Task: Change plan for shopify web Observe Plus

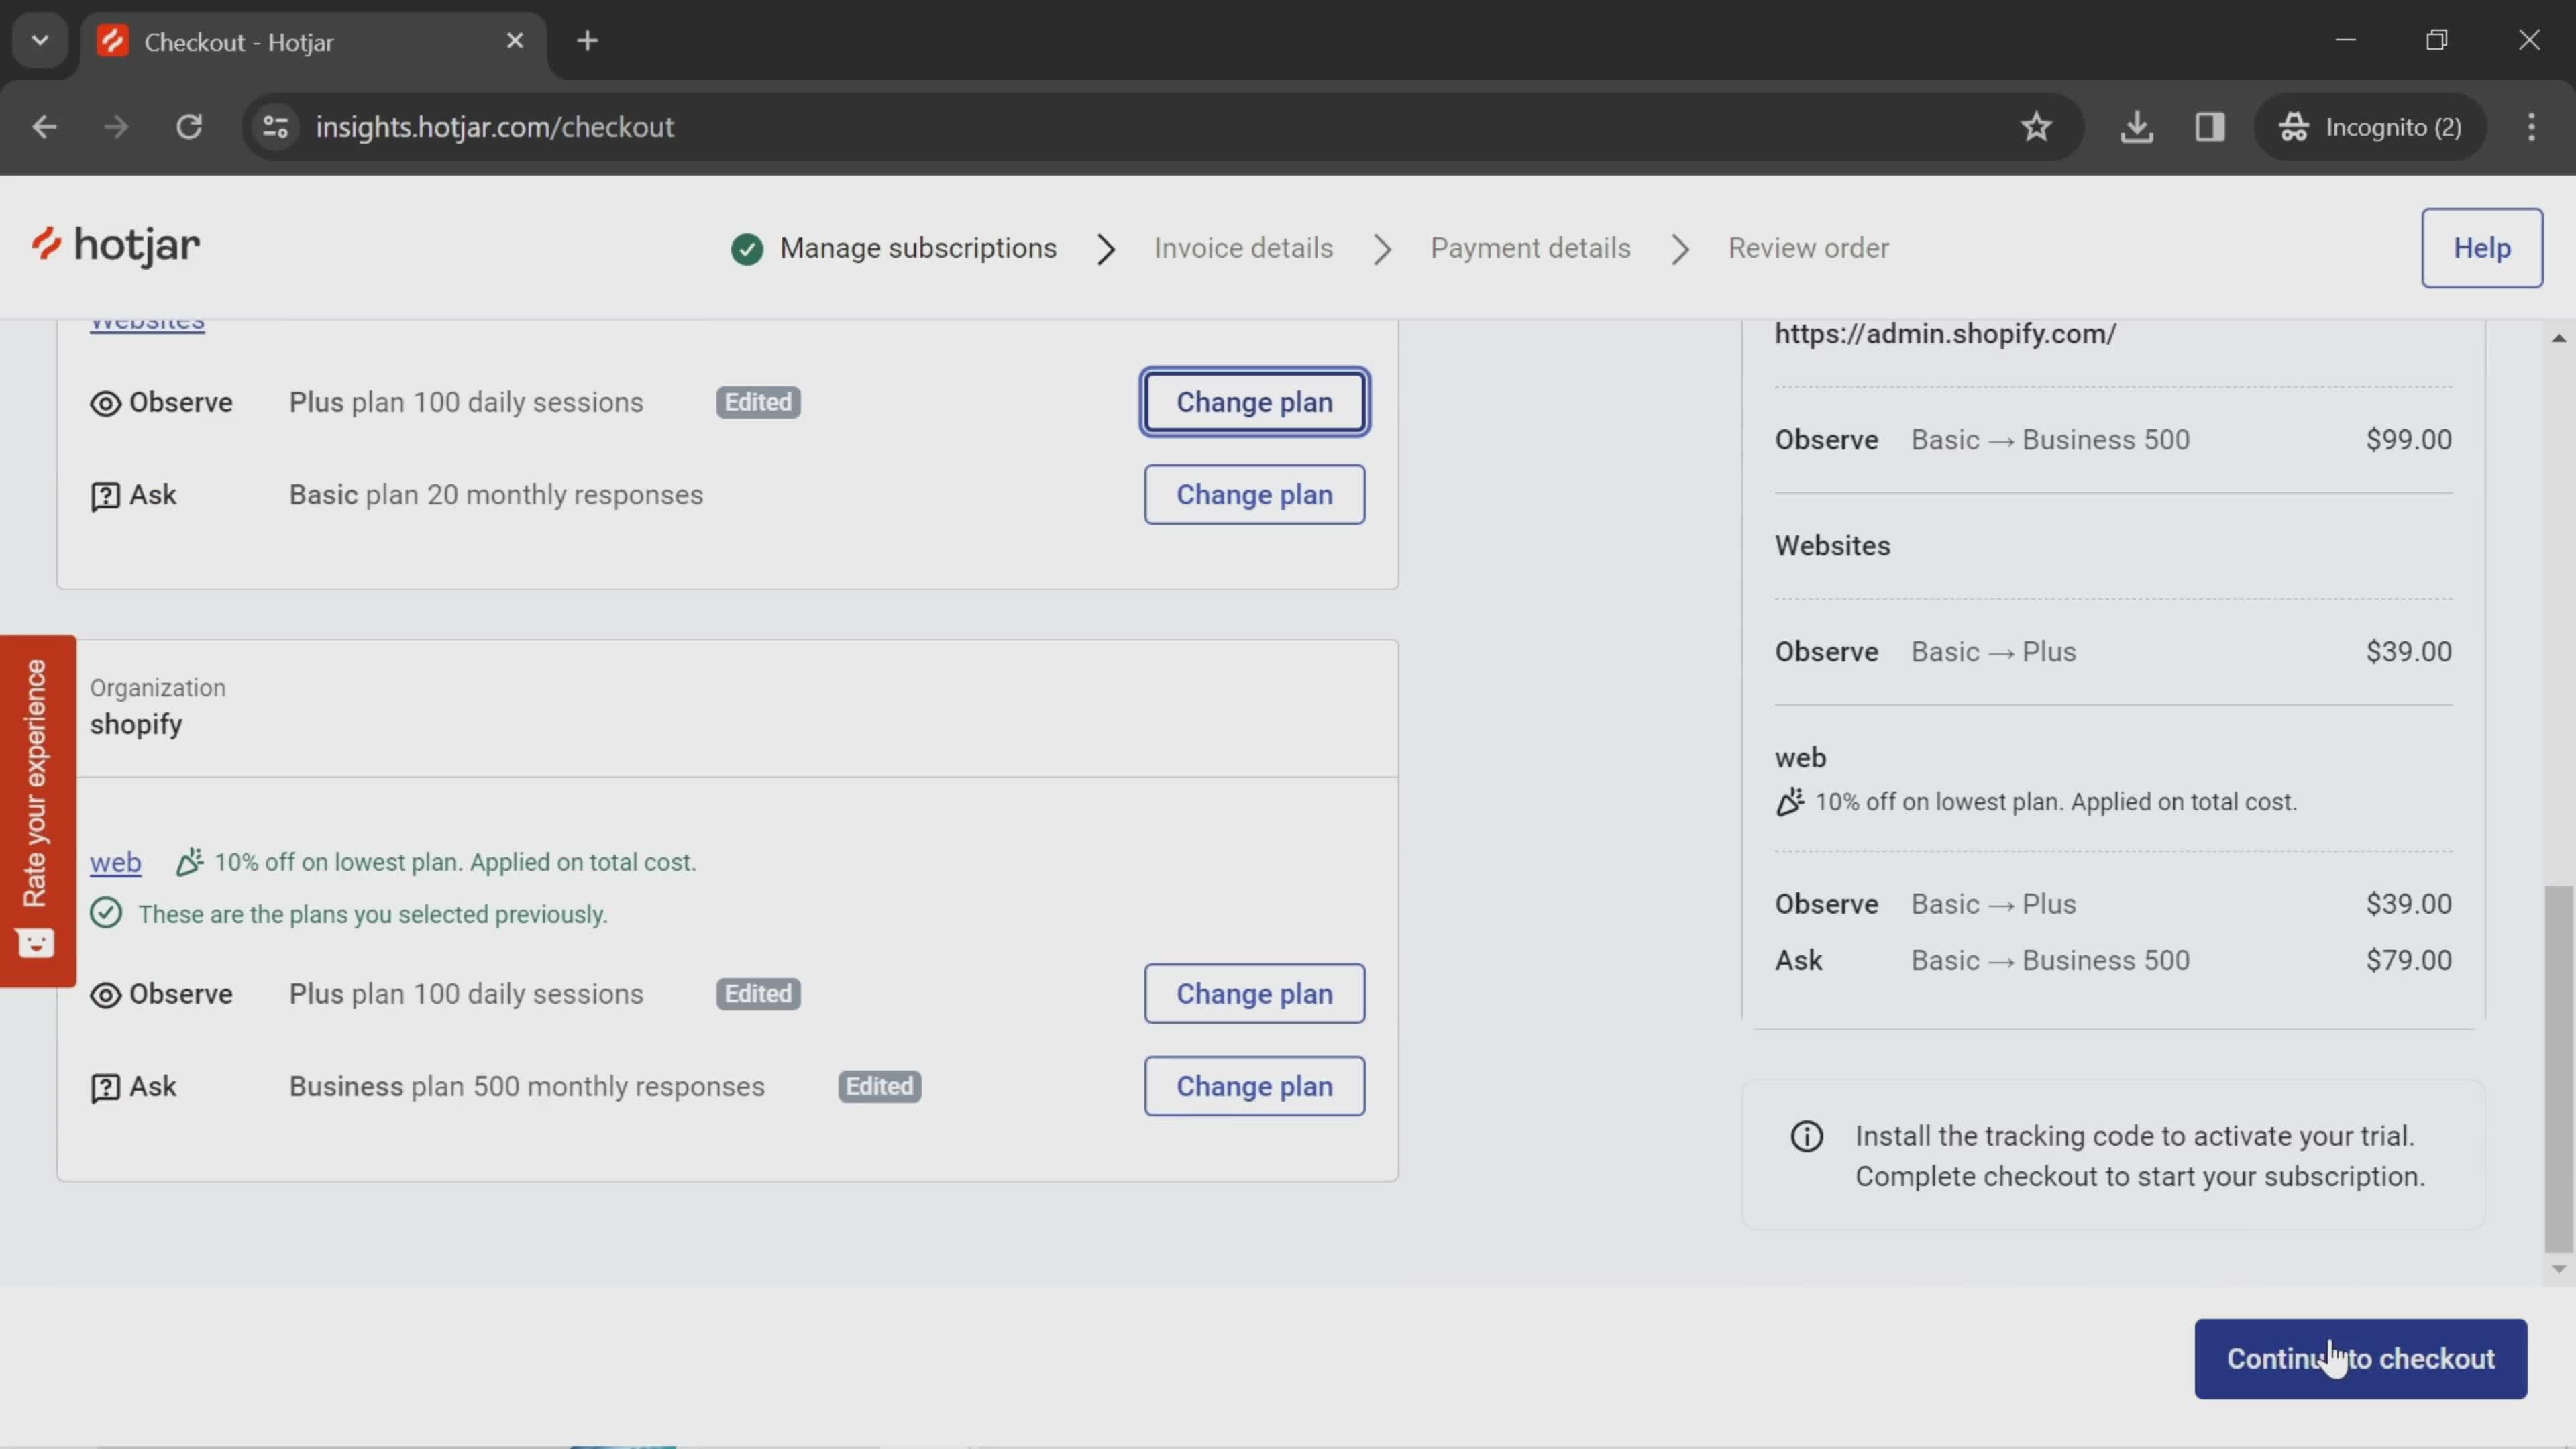Action: (1254, 993)
